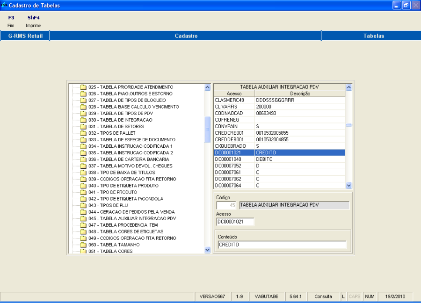The height and width of the screenshot is (303, 421).
Task: Select the CLASMERC49 row
Action: pos(279,100)
